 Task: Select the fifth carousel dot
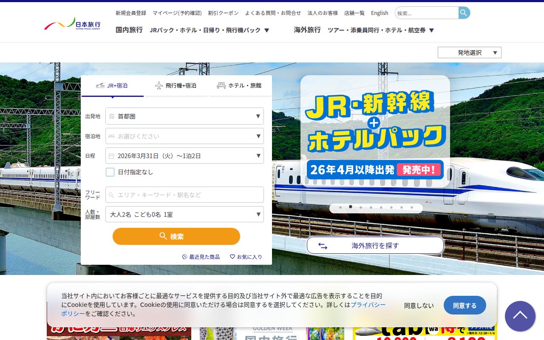(x=381, y=207)
